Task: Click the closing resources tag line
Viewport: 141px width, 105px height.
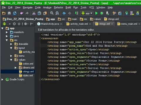Action: pos(51,79)
